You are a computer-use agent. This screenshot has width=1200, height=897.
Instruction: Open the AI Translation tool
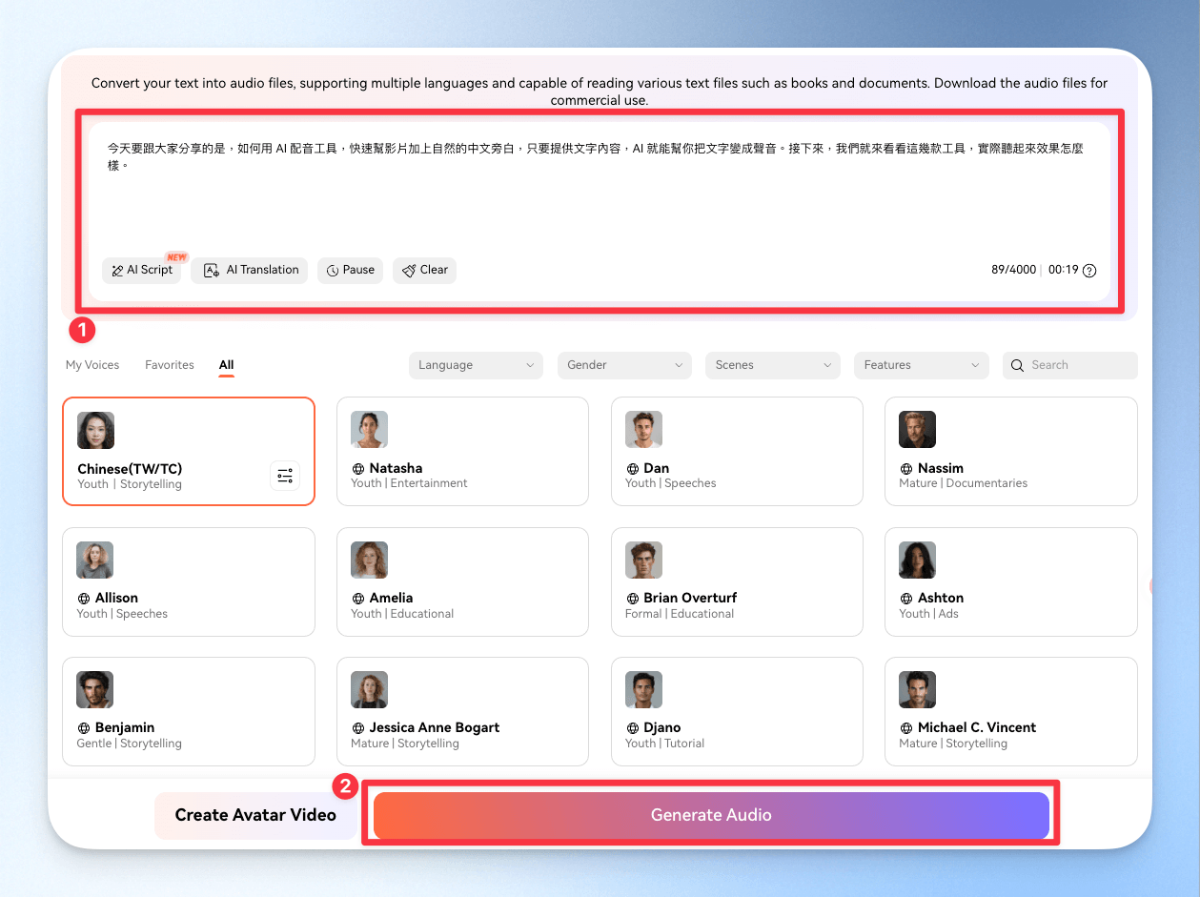[x=250, y=270]
